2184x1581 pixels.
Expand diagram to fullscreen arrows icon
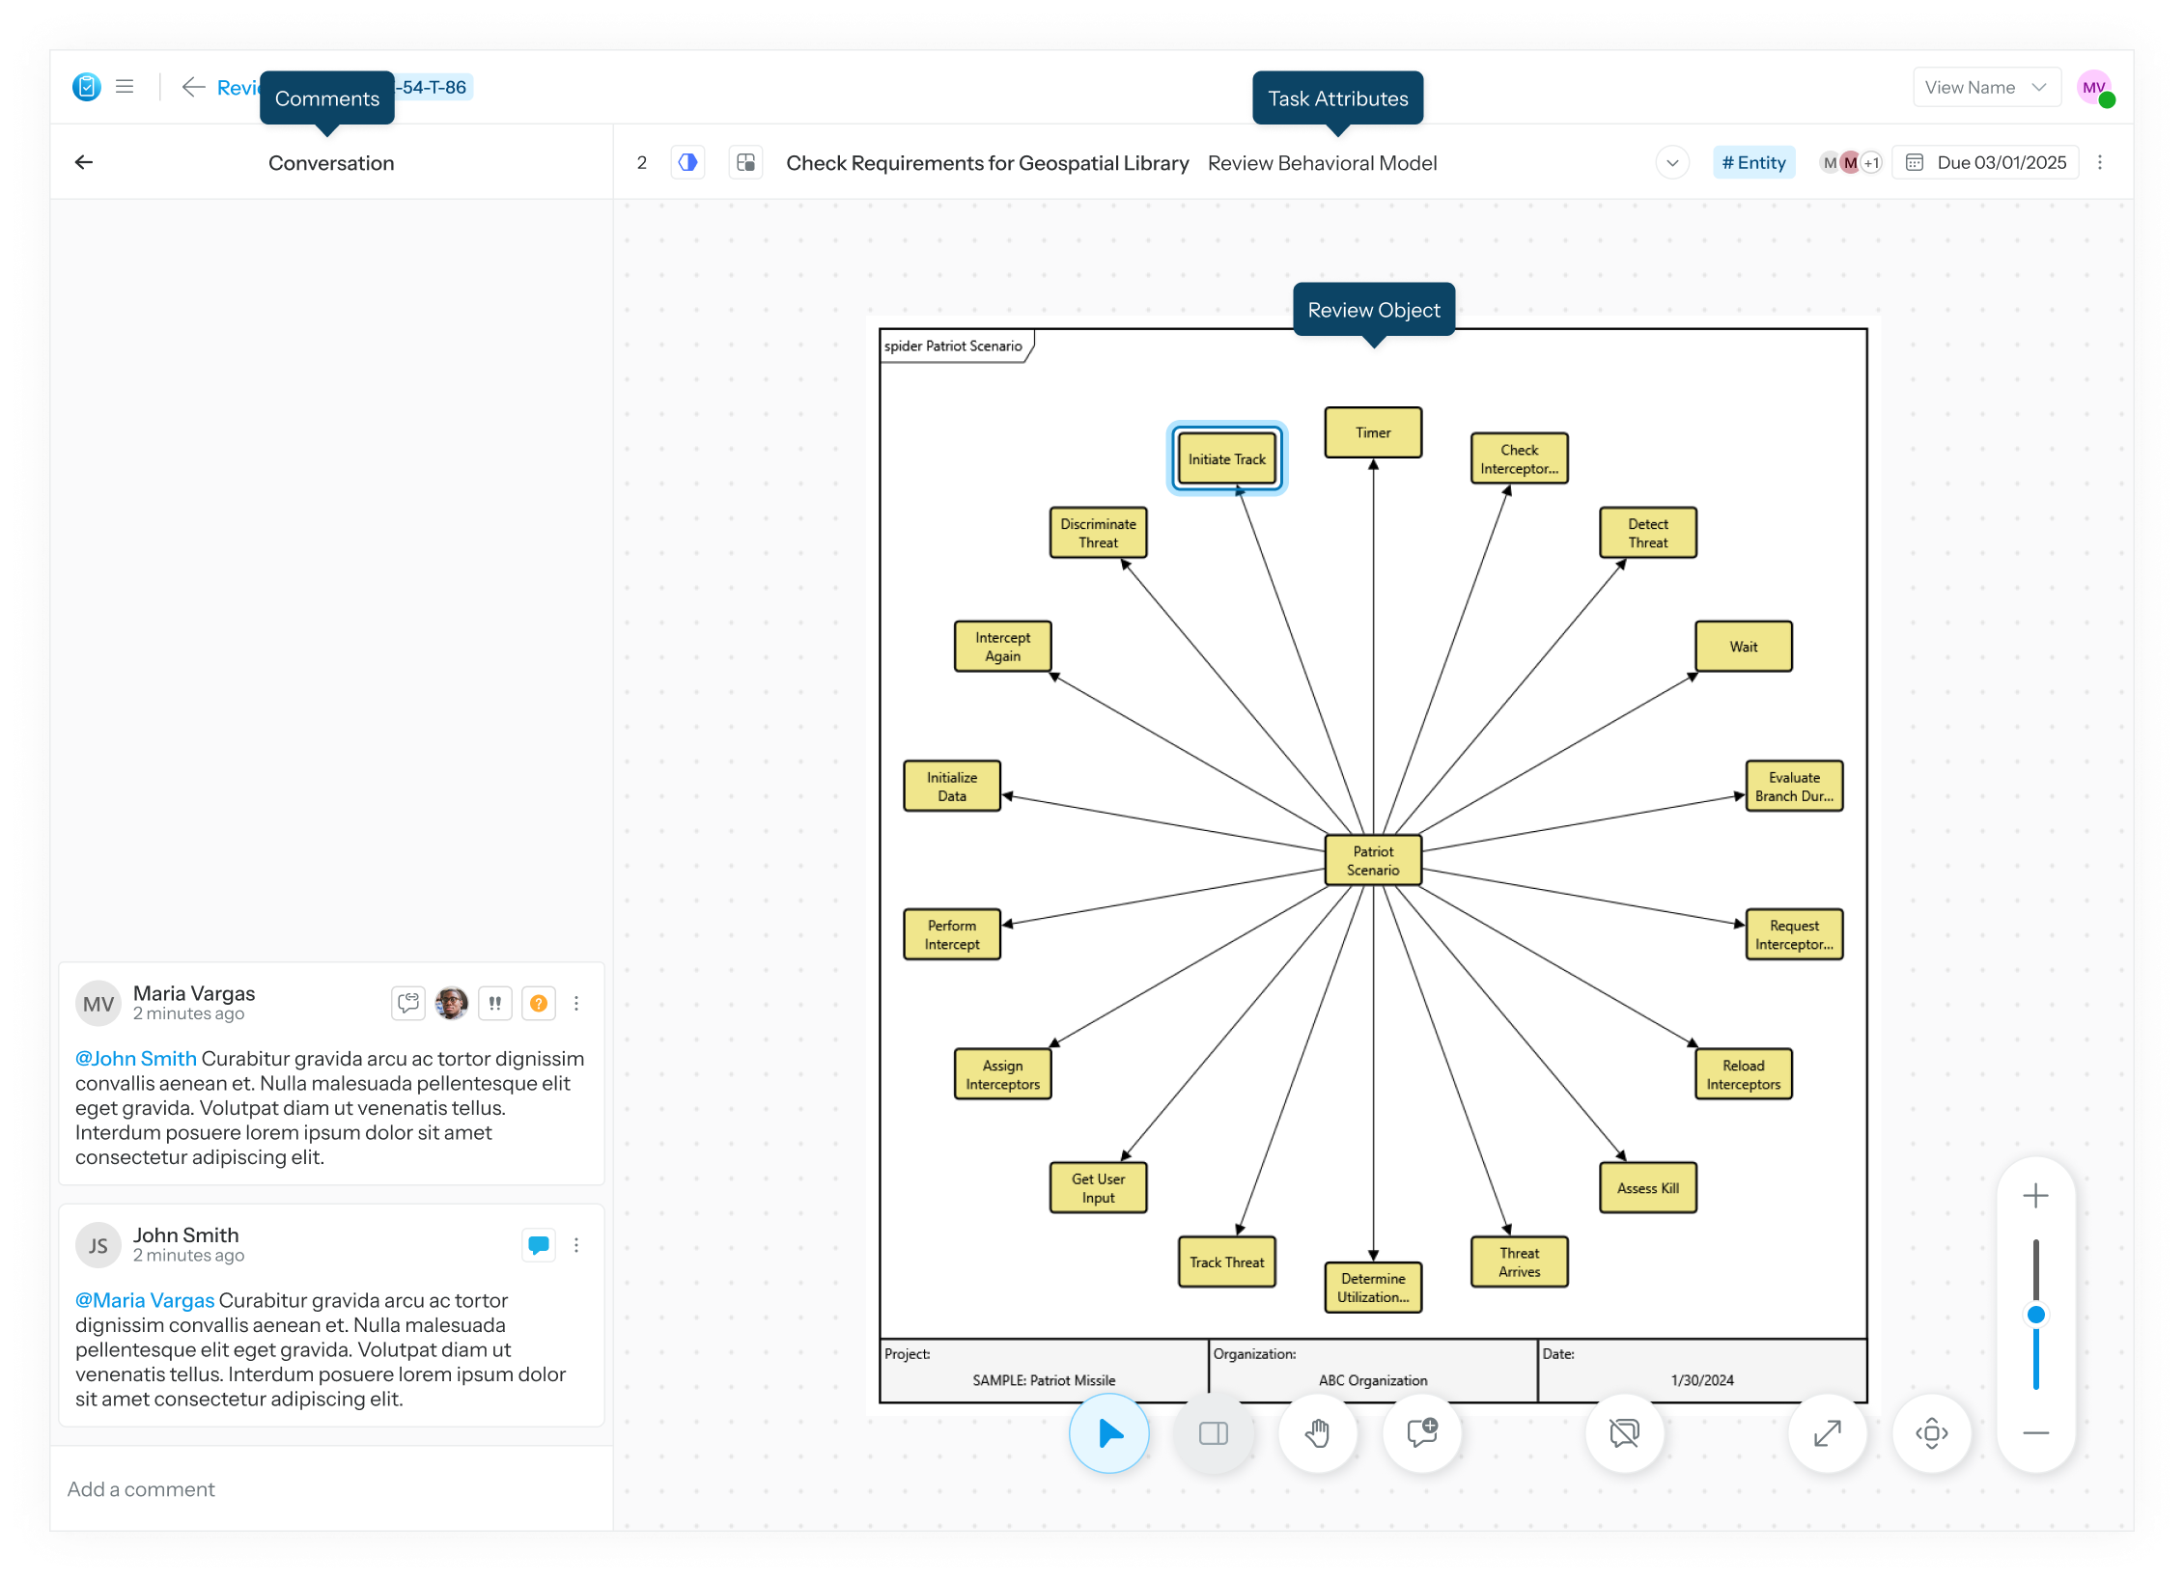[x=1827, y=1433]
